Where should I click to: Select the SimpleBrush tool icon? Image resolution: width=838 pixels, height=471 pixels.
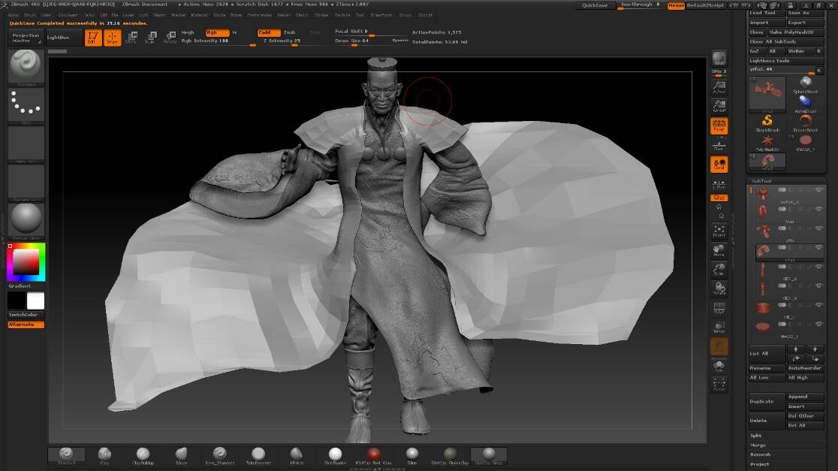(767, 122)
